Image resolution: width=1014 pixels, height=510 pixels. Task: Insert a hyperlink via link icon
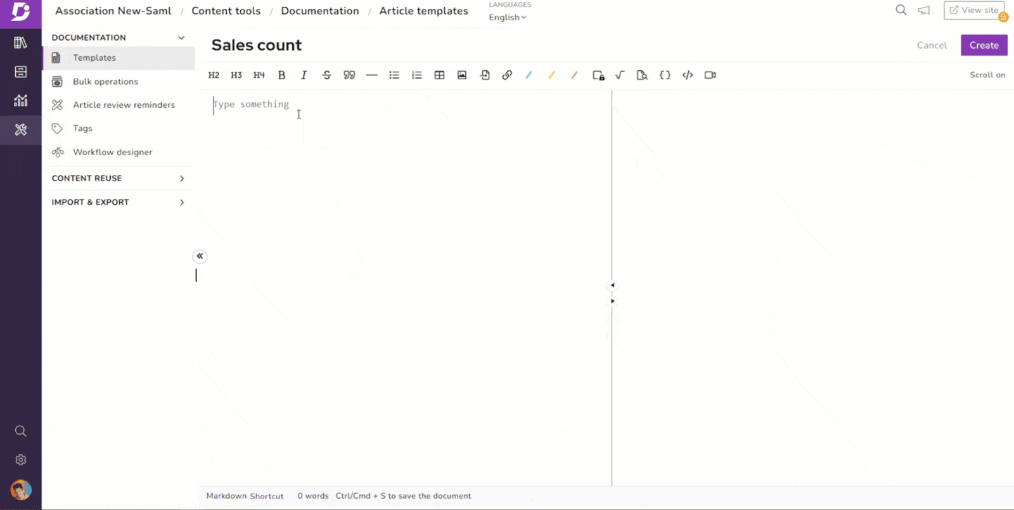tap(507, 75)
